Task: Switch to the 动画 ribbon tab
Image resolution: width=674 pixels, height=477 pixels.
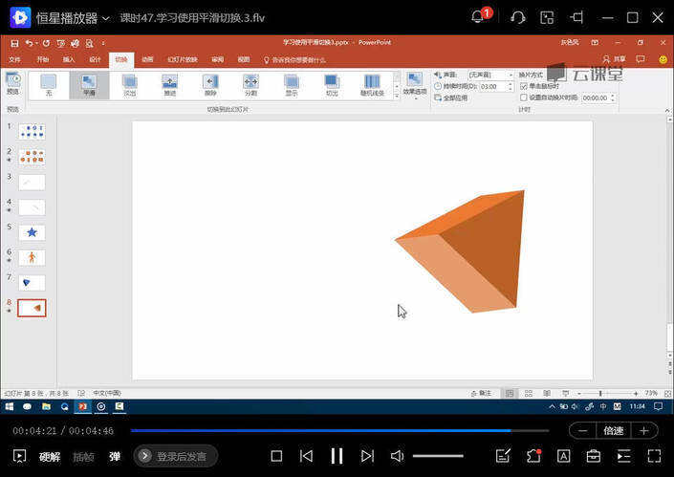Action: pos(147,59)
